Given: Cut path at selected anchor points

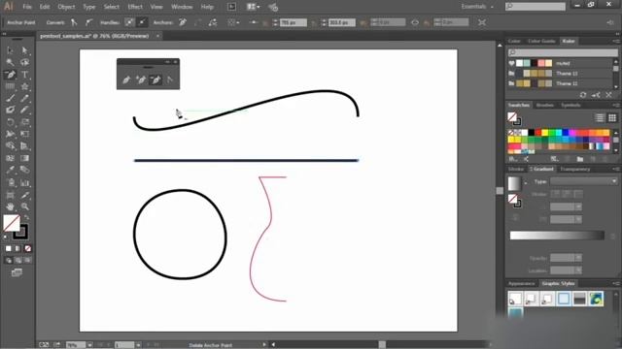Looking at the screenshot, I should pyautogui.click(x=213, y=22).
